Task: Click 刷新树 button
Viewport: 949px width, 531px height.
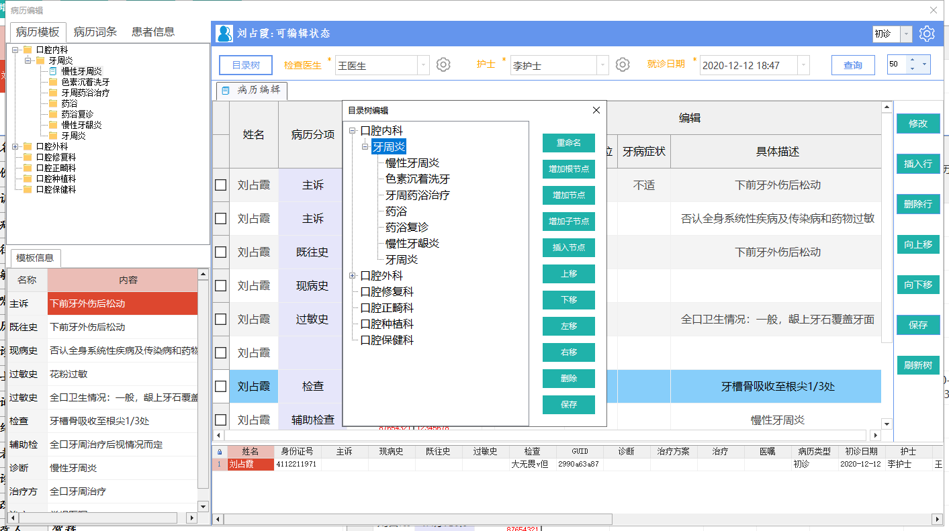Action: [x=918, y=365]
